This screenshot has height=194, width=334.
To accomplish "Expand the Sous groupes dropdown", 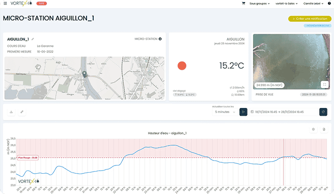I will [260, 4].
